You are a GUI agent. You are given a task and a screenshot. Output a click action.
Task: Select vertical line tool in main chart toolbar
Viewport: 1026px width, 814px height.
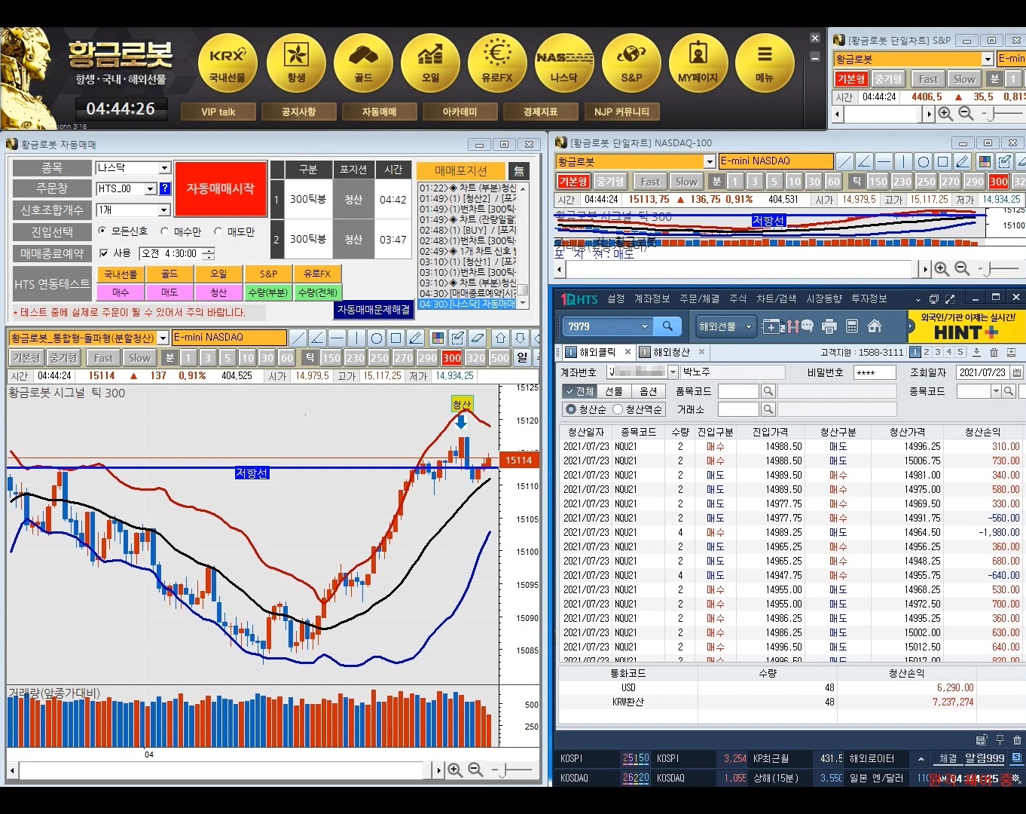[x=357, y=338]
